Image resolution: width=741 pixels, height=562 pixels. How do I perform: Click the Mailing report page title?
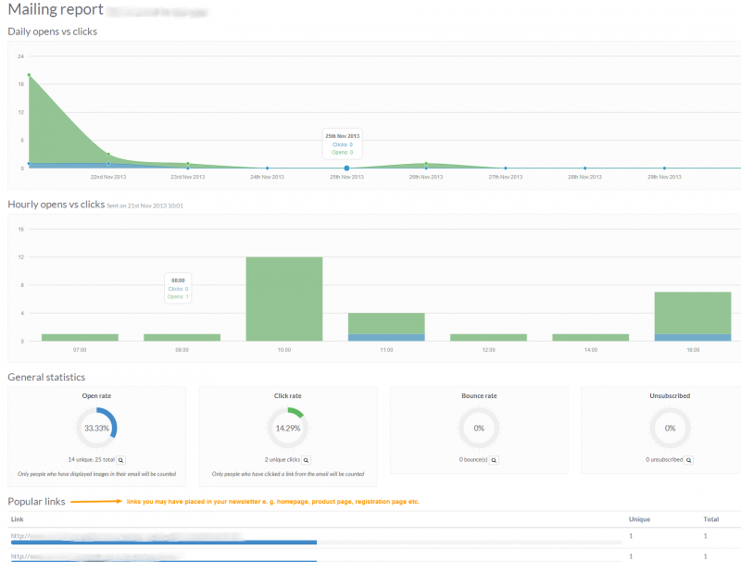coord(53,9)
